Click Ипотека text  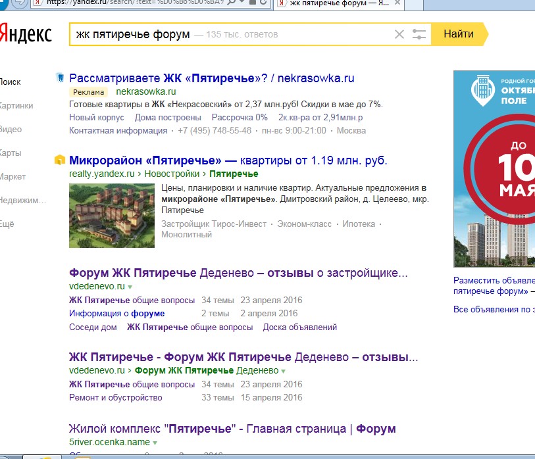359,224
